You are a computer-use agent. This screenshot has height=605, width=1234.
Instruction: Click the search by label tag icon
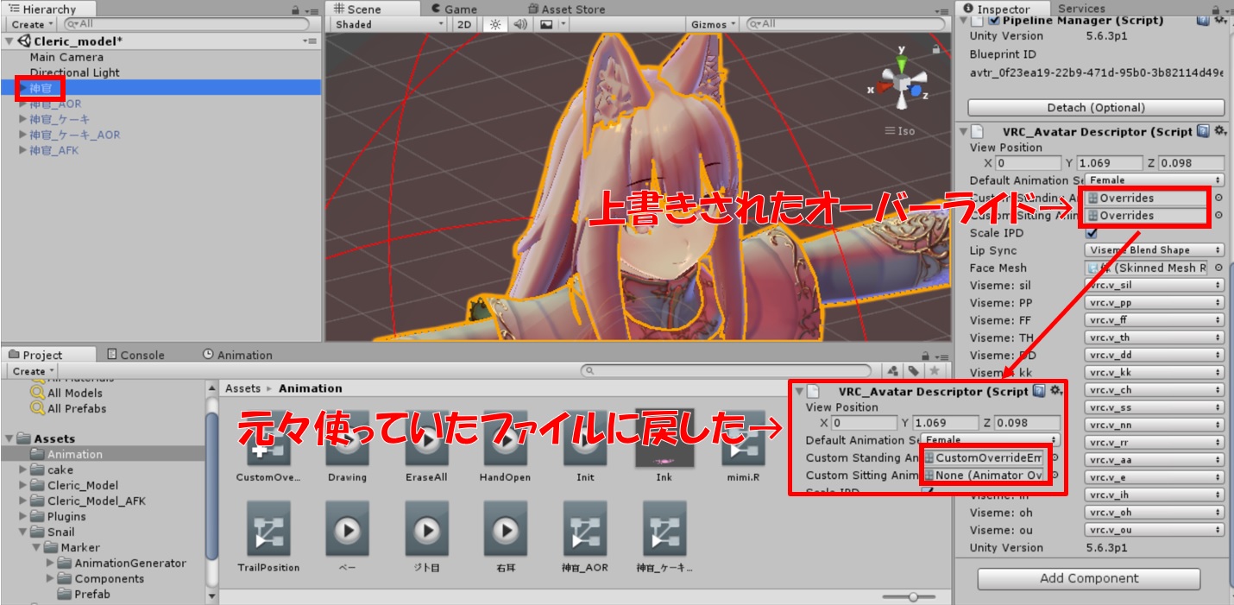pos(913,371)
